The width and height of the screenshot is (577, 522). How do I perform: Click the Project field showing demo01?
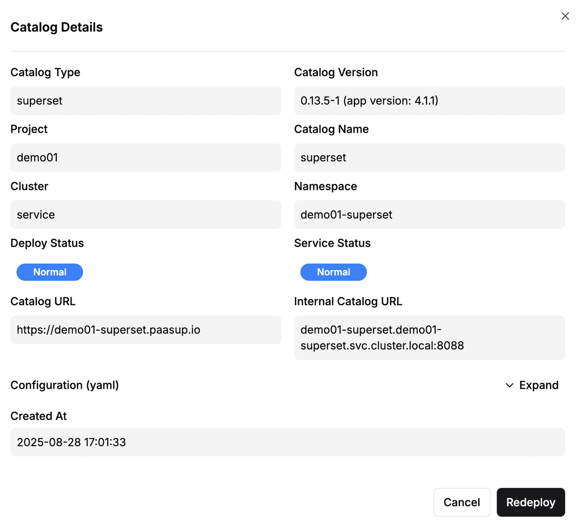[x=146, y=158]
